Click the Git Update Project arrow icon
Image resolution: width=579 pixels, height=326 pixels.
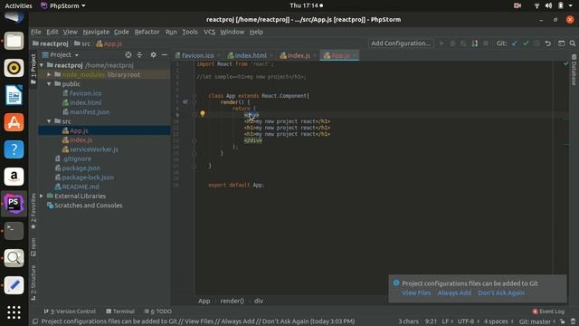point(515,43)
